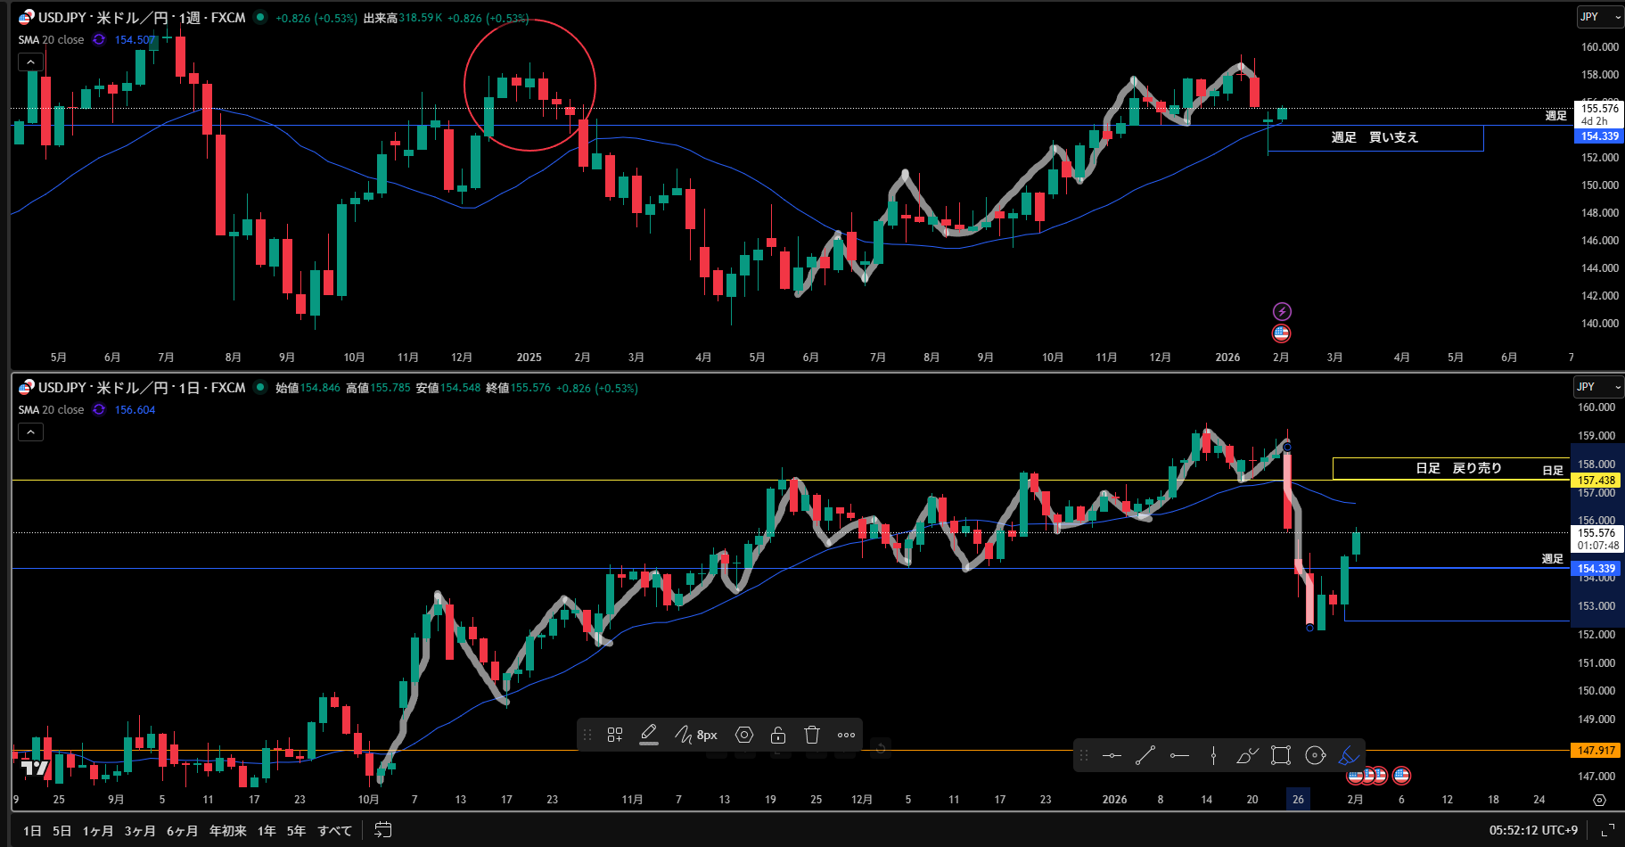The image size is (1625, 847).
Task: Toggle the blue highlighter tool
Action: 1349,756
